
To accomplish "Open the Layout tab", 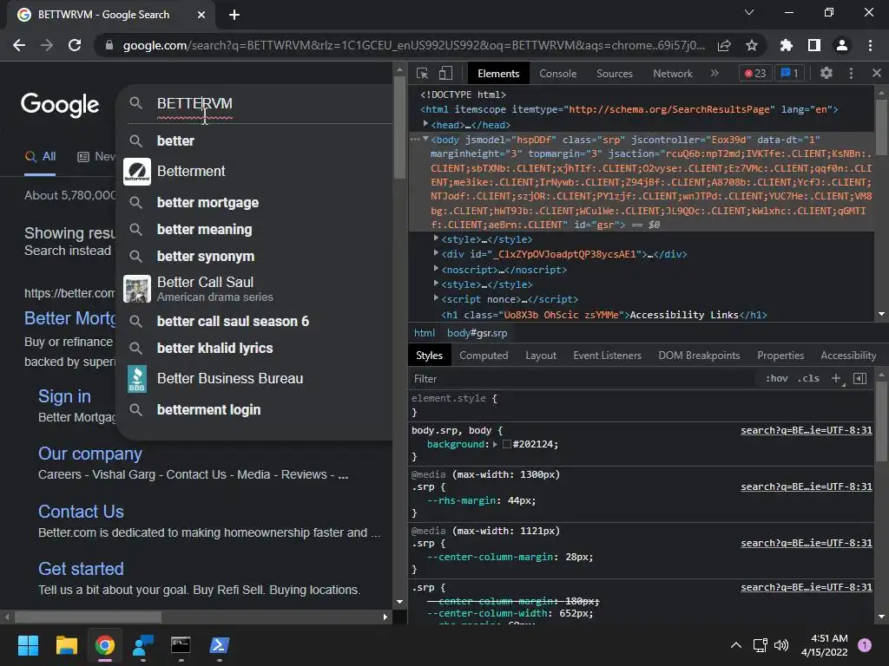I will pyautogui.click(x=541, y=355).
